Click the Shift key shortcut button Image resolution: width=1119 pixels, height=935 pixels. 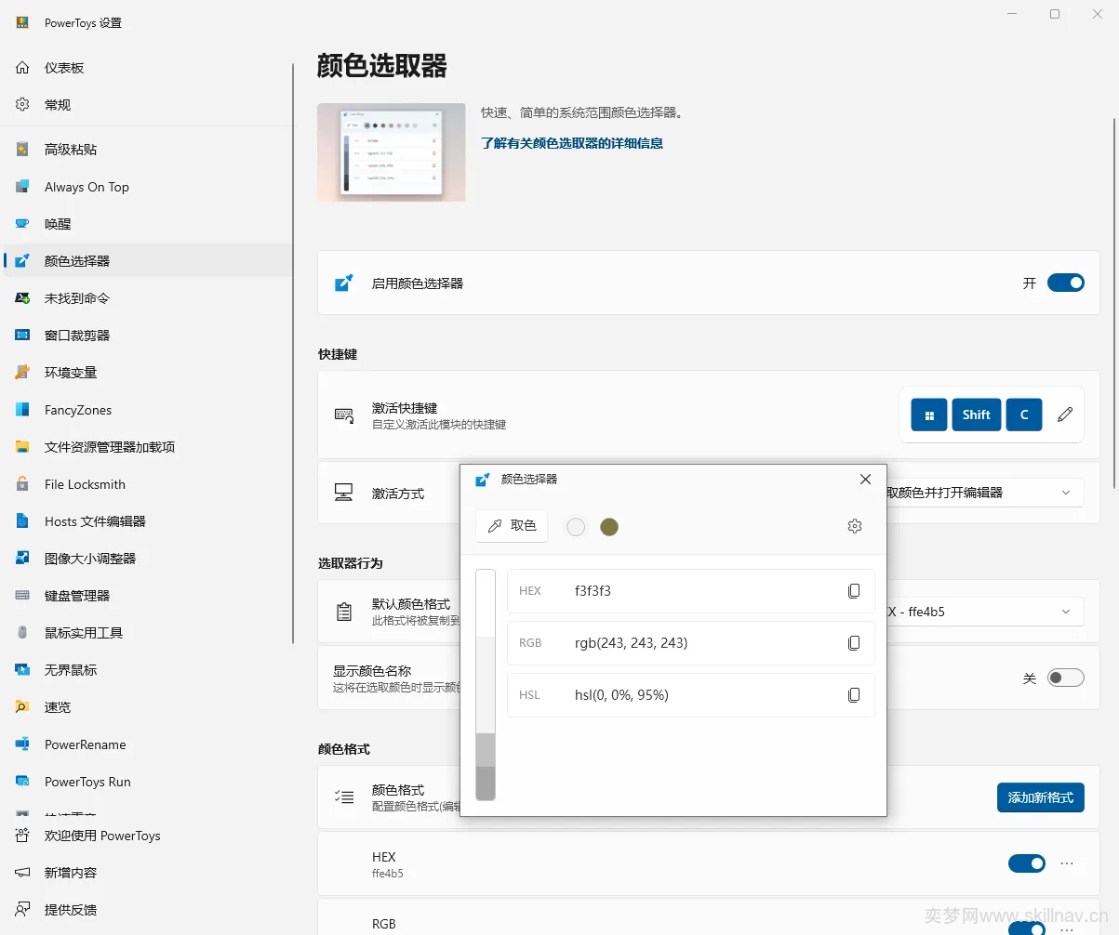click(977, 415)
